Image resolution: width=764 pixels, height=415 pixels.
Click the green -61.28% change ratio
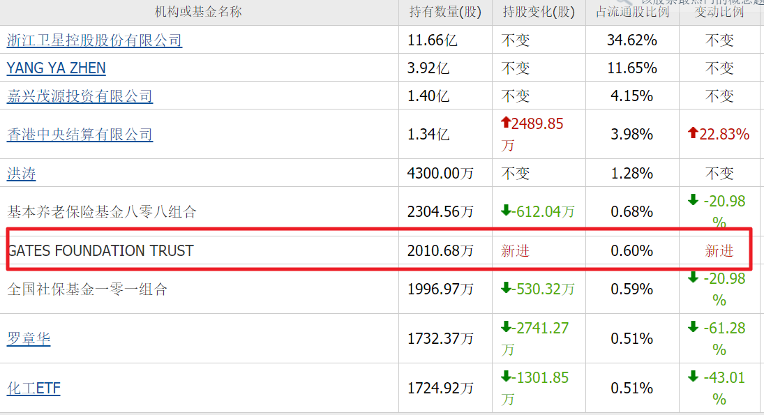pyautogui.click(x=717, y=338)
